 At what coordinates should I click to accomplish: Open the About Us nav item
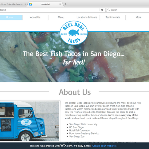[x=35, y=17]
